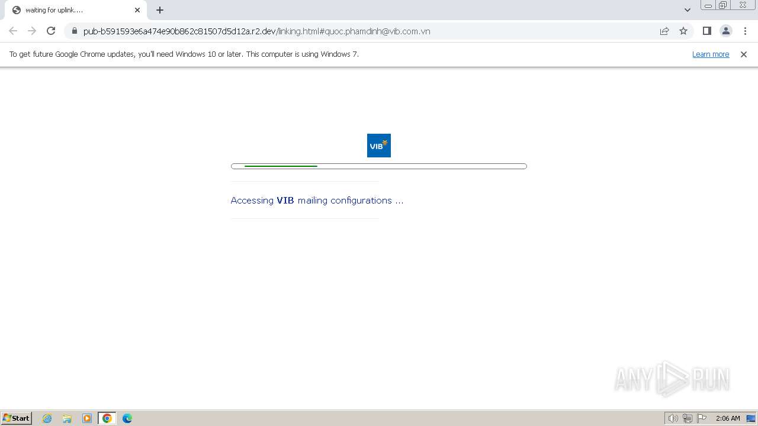Read the Windows 7 update notice text

pyautogui.click(x=184, y=54)
